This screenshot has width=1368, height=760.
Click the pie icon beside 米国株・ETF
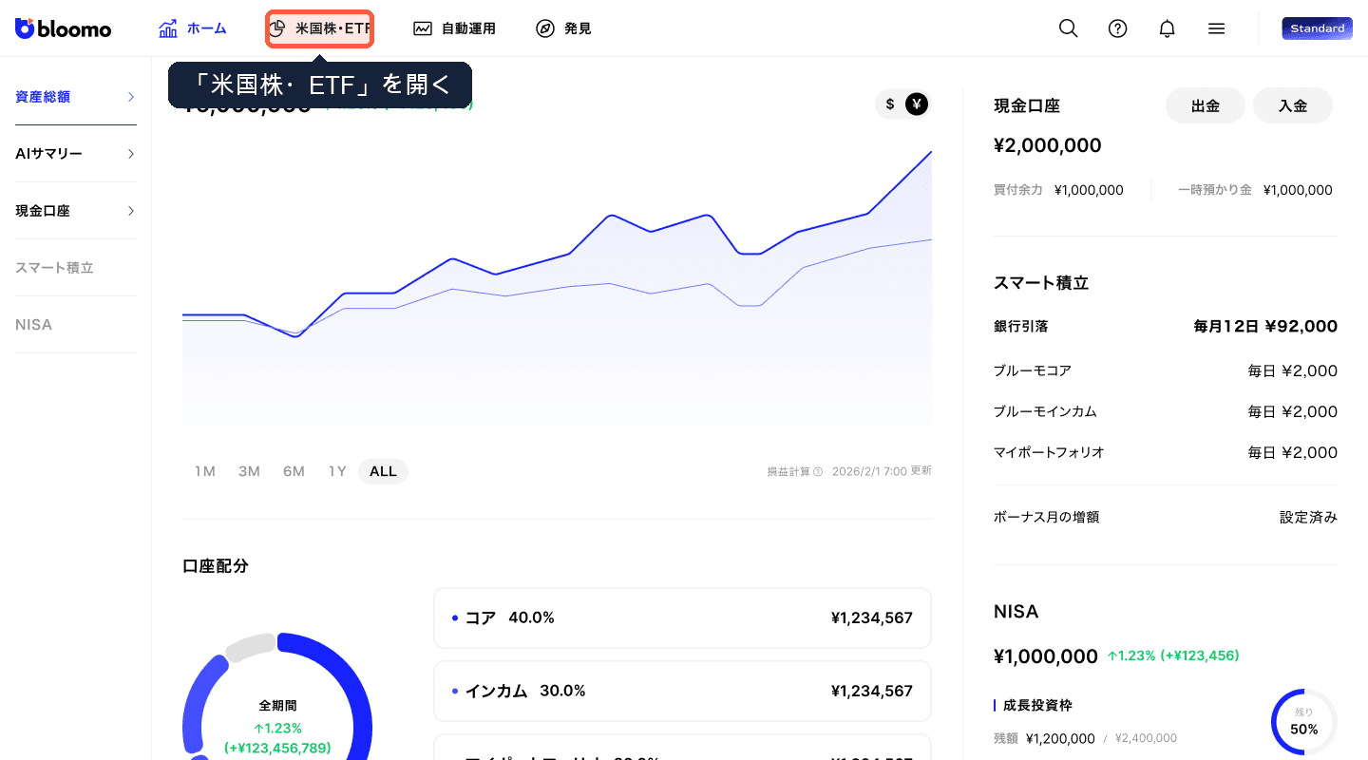click(277, 28)
